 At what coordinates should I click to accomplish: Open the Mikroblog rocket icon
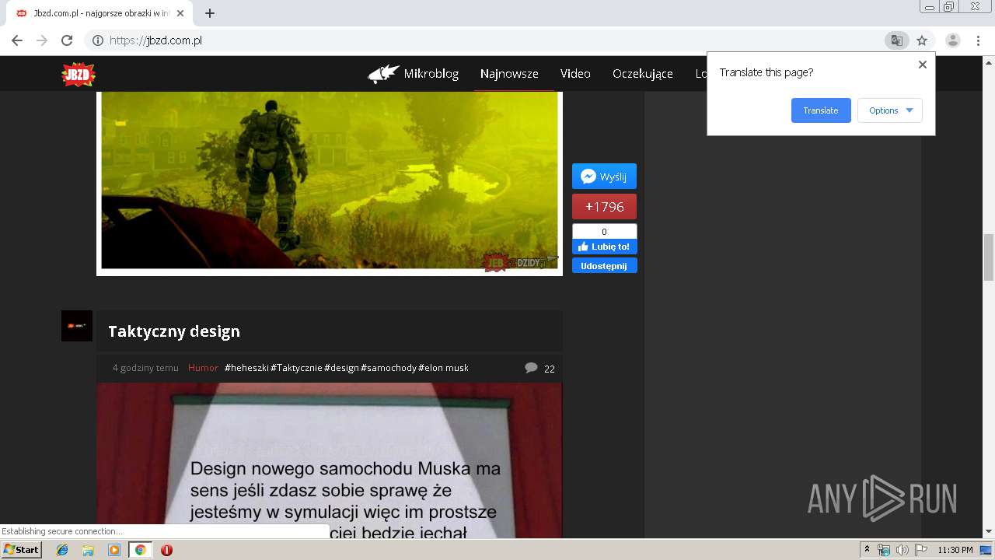click(383, 74)
